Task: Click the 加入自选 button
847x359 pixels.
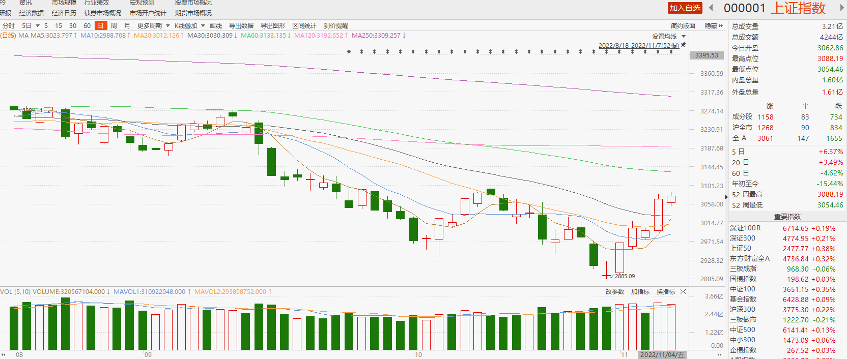Action: pos(685,8)
